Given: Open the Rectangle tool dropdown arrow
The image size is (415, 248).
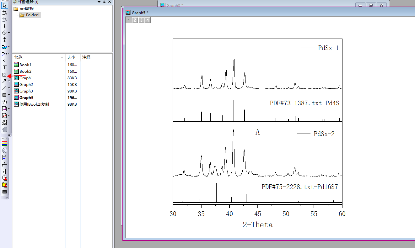Looking at the screenshot, I should (9, 95).
